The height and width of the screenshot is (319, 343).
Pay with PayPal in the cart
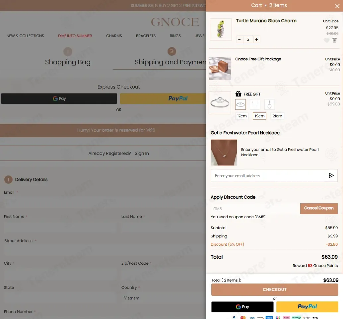pyautogui.click(x=307, y=307)
